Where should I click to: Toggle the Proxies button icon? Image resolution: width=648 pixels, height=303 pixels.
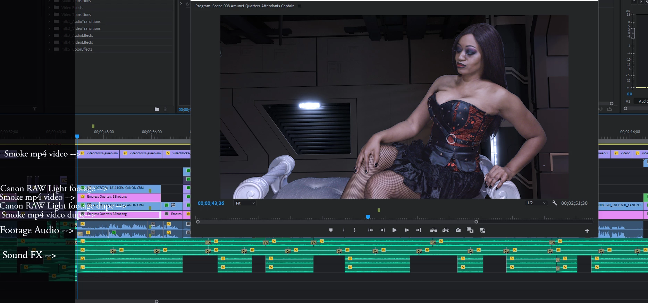(x=482, y=230)
